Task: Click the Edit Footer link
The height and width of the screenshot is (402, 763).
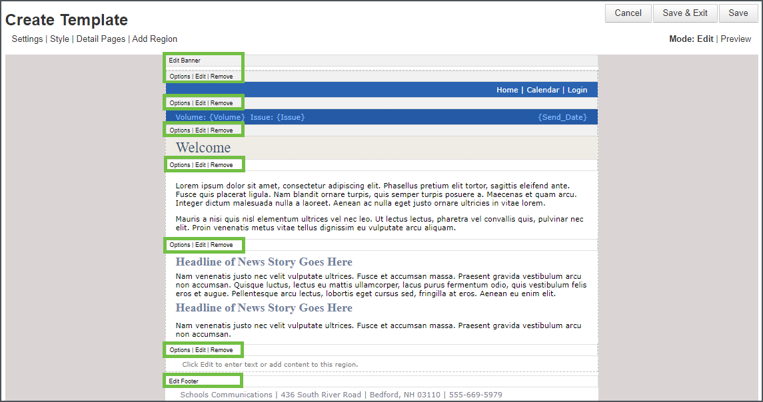Action: (x=183, y=381)
